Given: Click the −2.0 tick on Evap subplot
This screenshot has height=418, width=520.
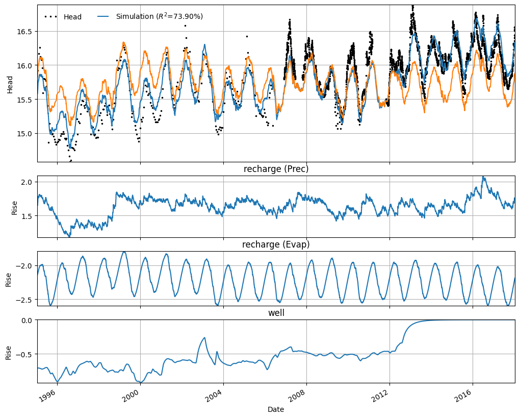Looking at the screenshot, I should (24, 265).
